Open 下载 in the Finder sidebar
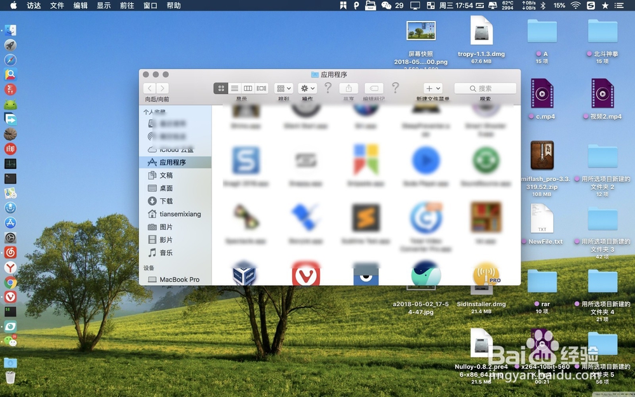 pos(175,201)
